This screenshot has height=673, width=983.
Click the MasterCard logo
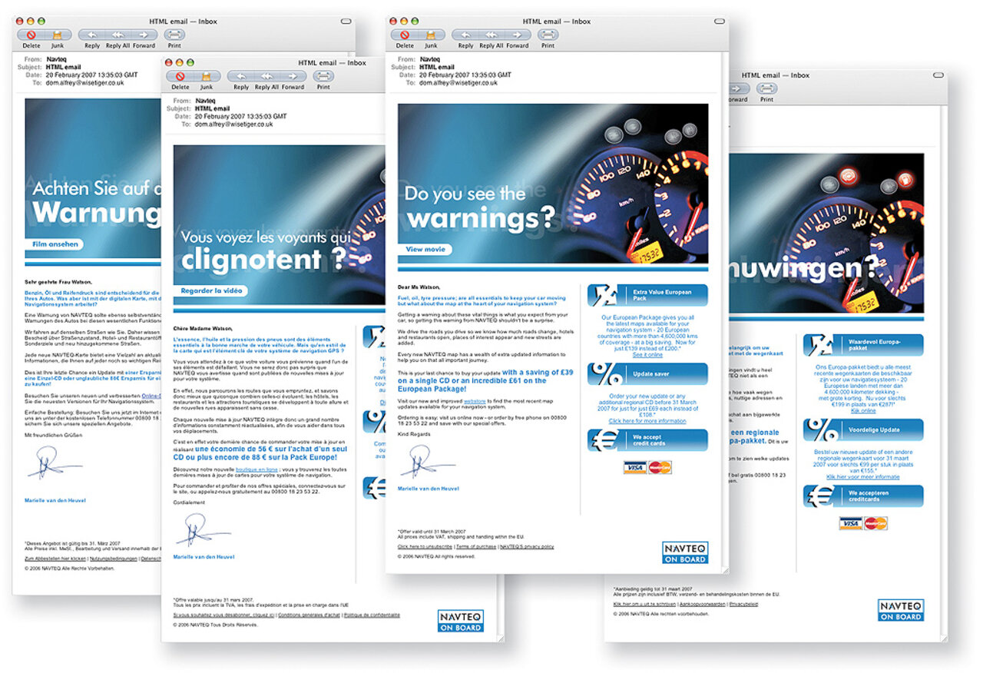660,466
